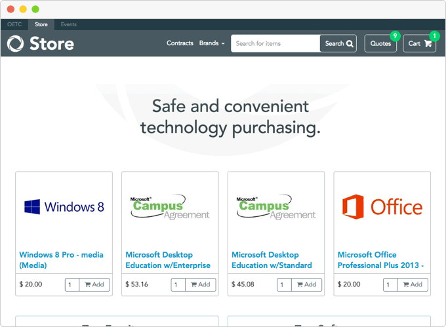Click the OETC Store logo icon
Viewport: 446px width, 327px height.
pos(15,43)
